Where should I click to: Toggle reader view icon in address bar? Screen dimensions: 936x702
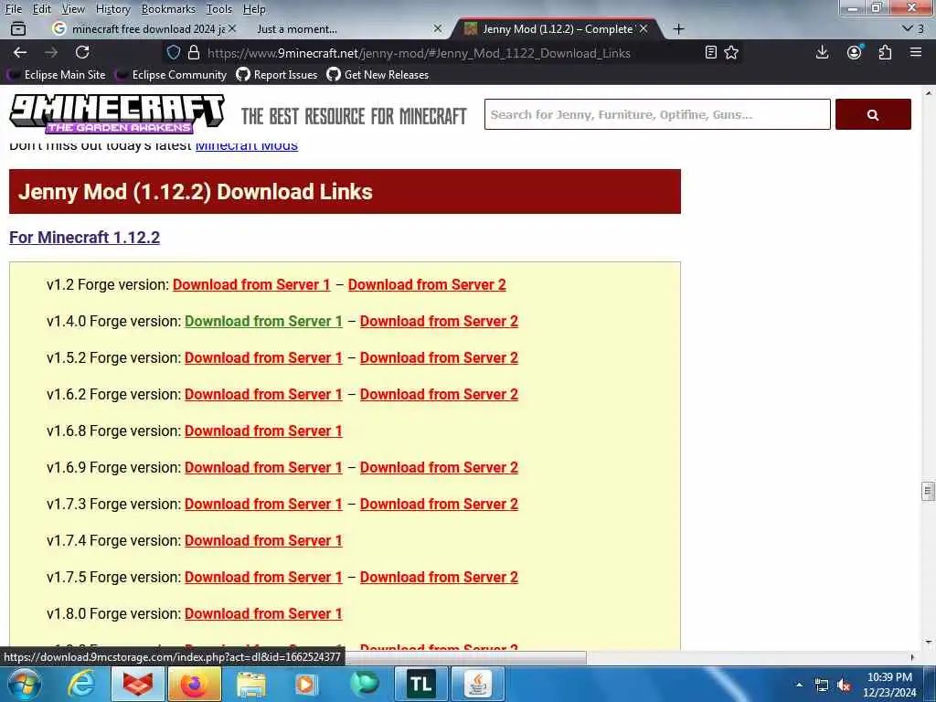[x=710, y=52]
